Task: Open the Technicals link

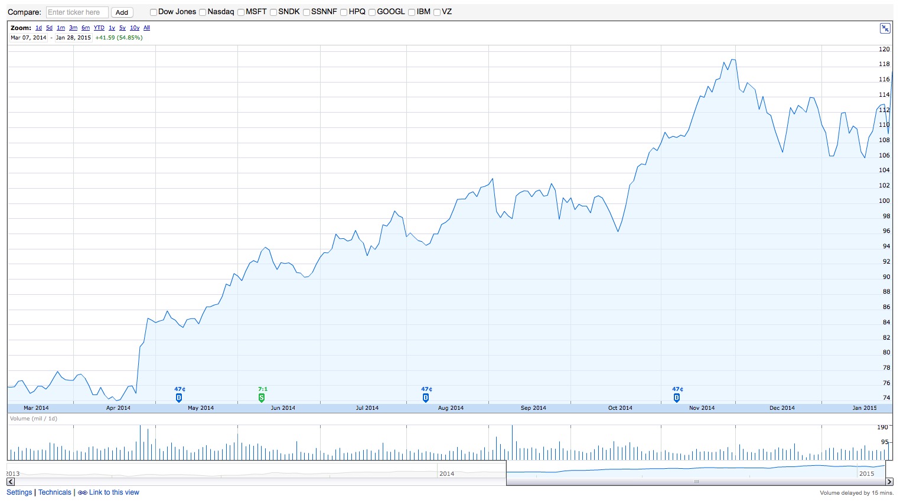Action: (55, 492)
